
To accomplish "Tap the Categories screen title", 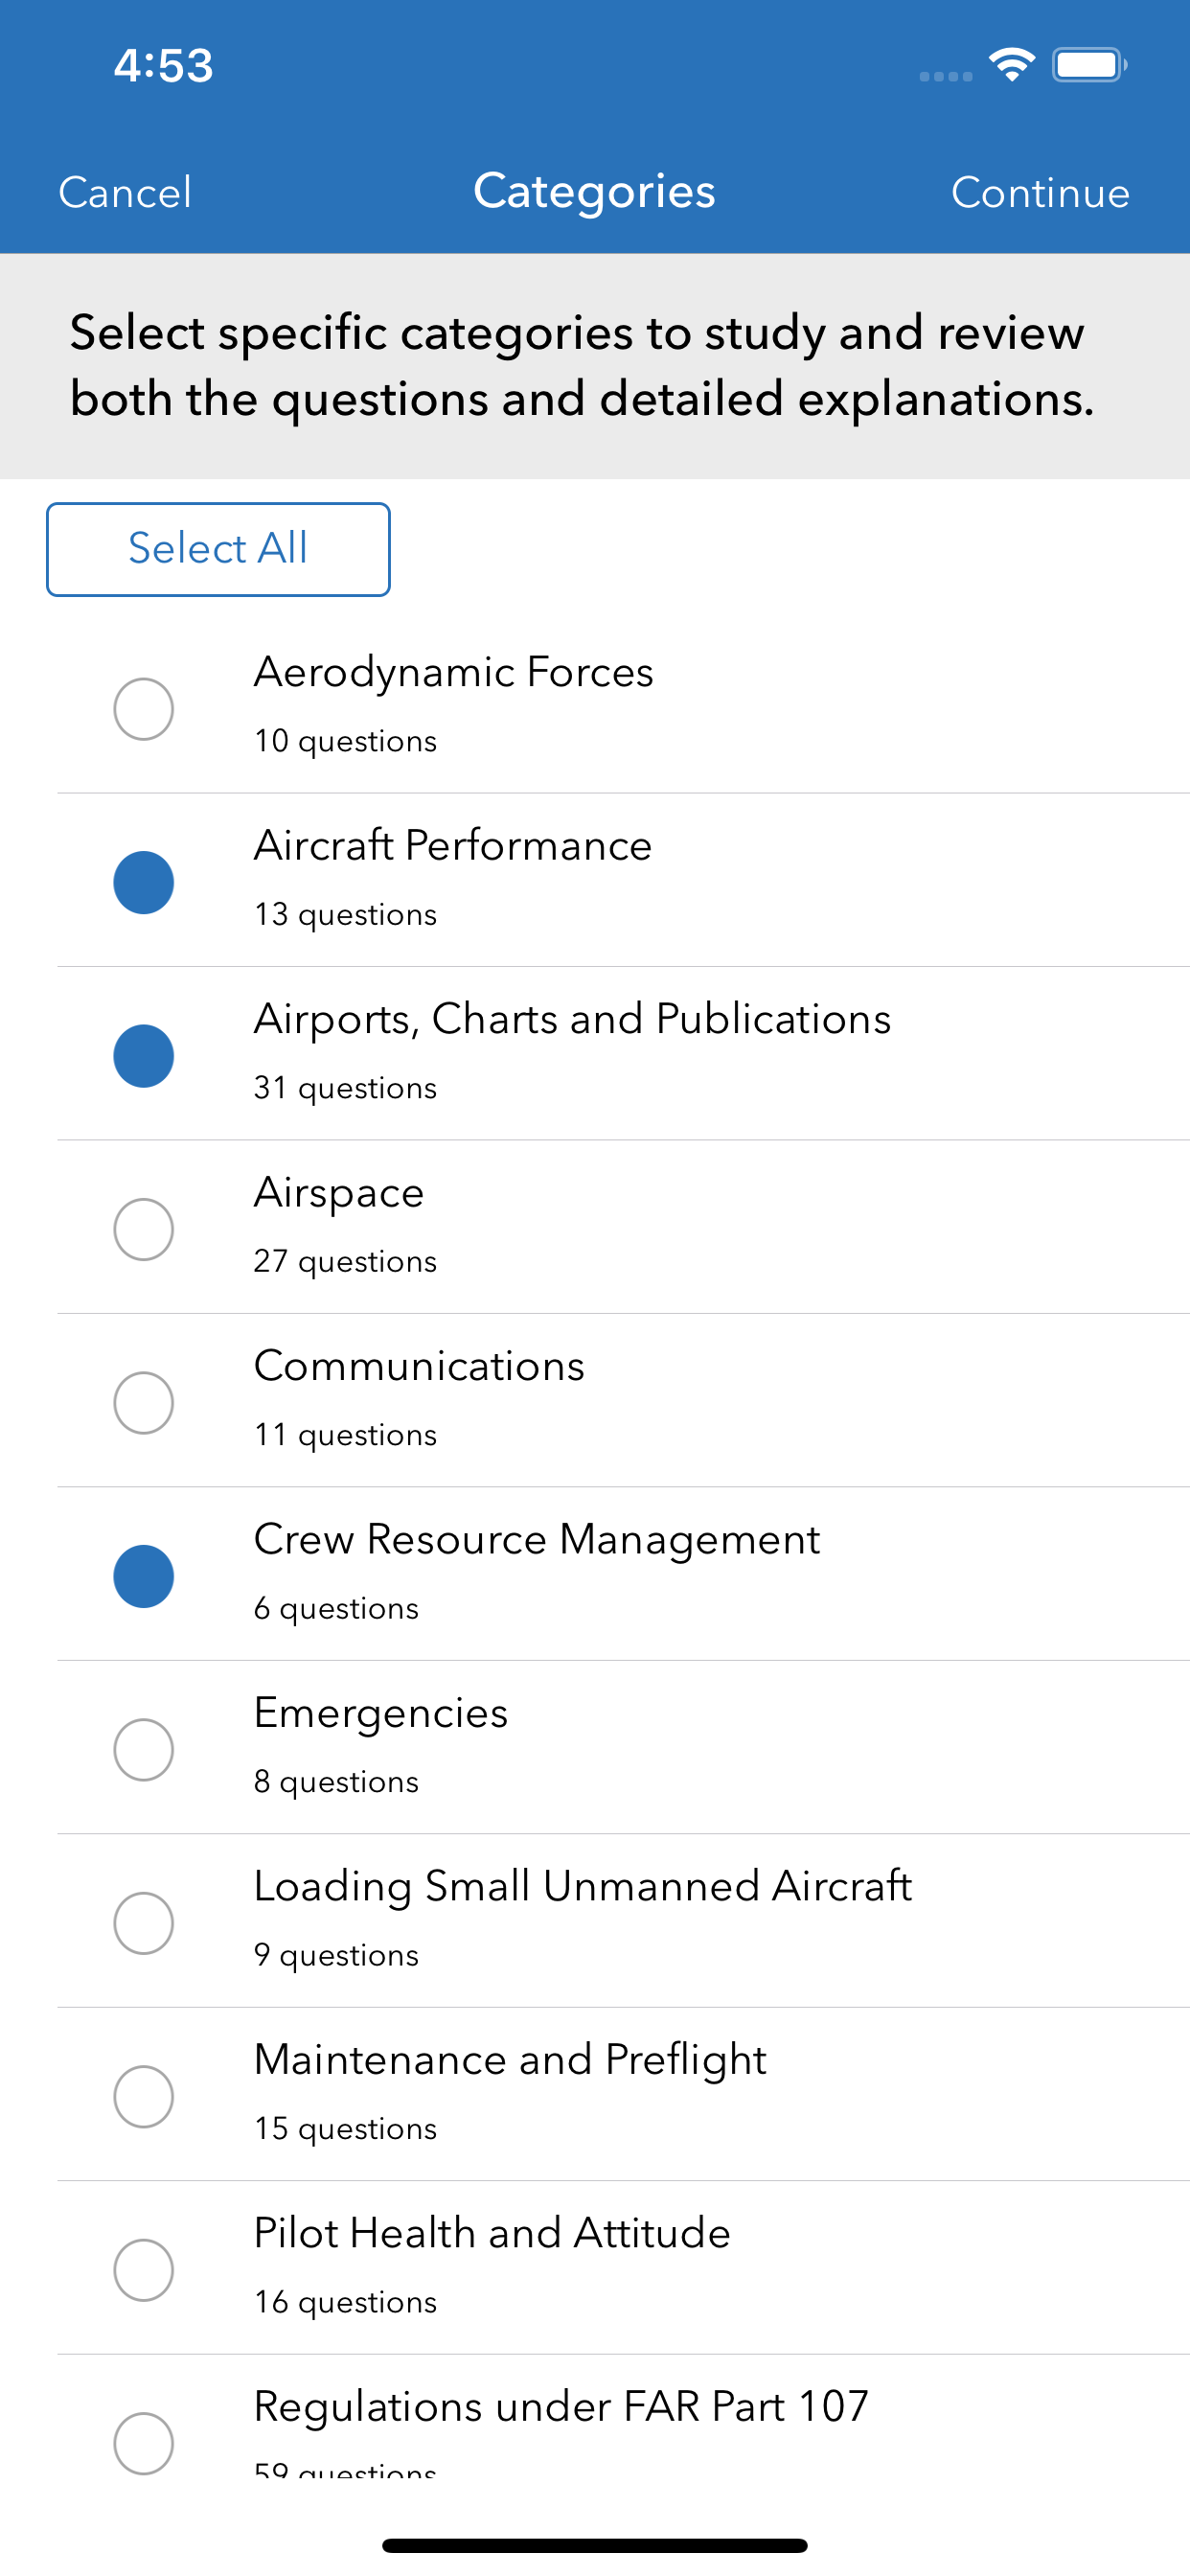I will pyautogui.click(x=594, y=191).
